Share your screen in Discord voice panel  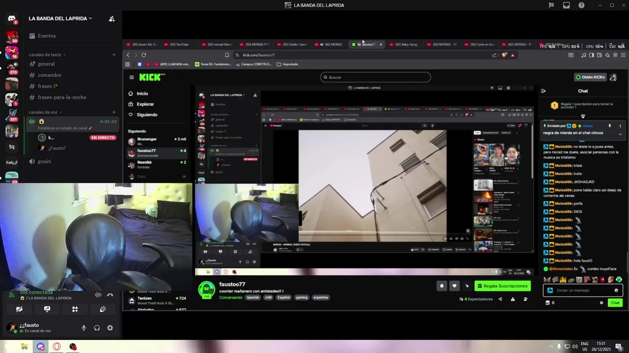[x=47, y=309]
